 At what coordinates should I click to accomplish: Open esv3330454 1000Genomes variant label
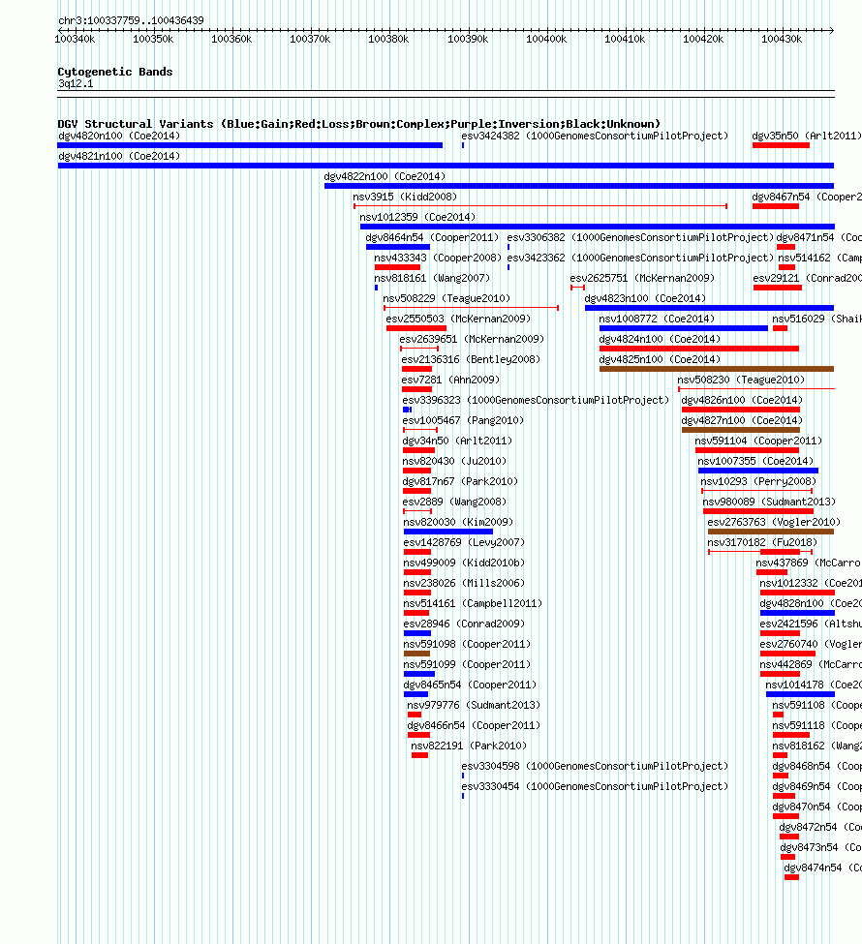tap(595, 787)
